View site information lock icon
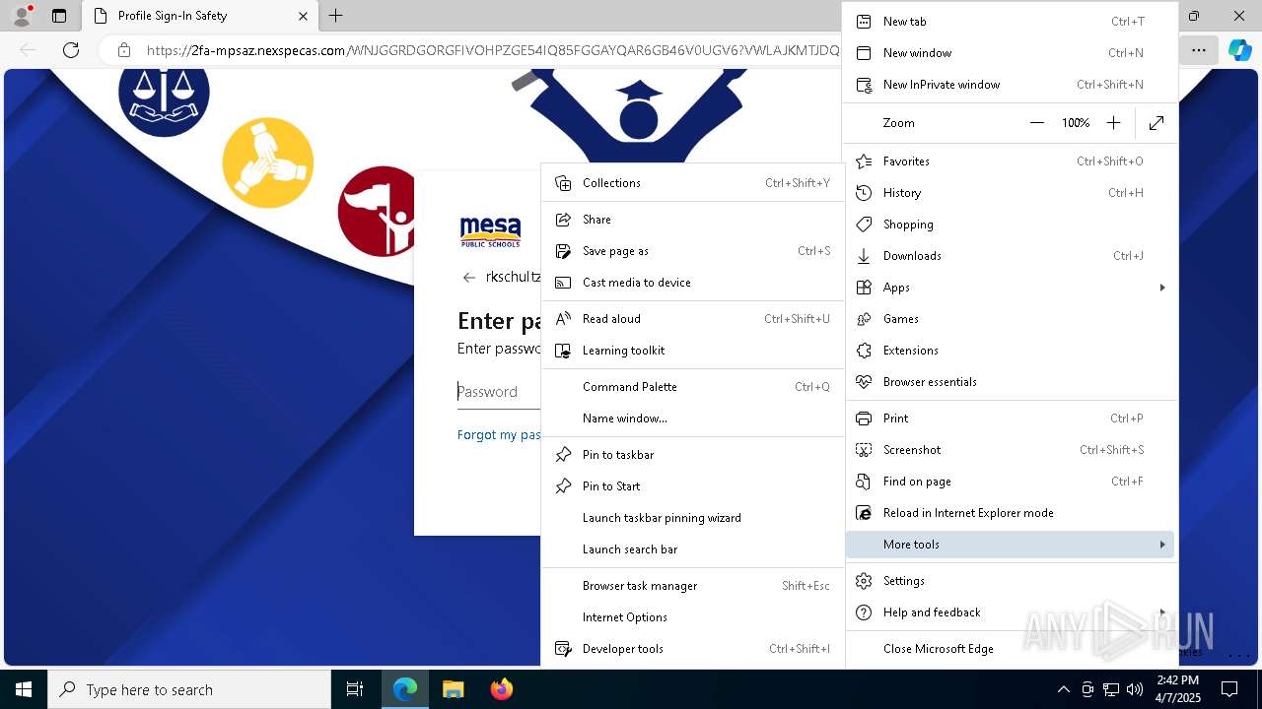Screen dimensions: 1262x709 point(123,50)
